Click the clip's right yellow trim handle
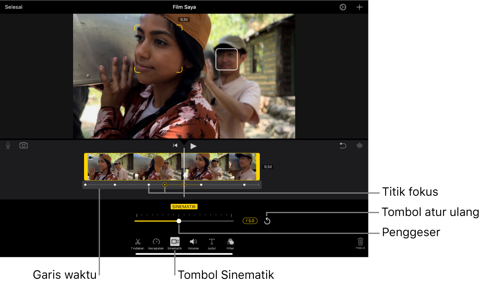This screenshot has width=482, height=284. click(258, 167)
